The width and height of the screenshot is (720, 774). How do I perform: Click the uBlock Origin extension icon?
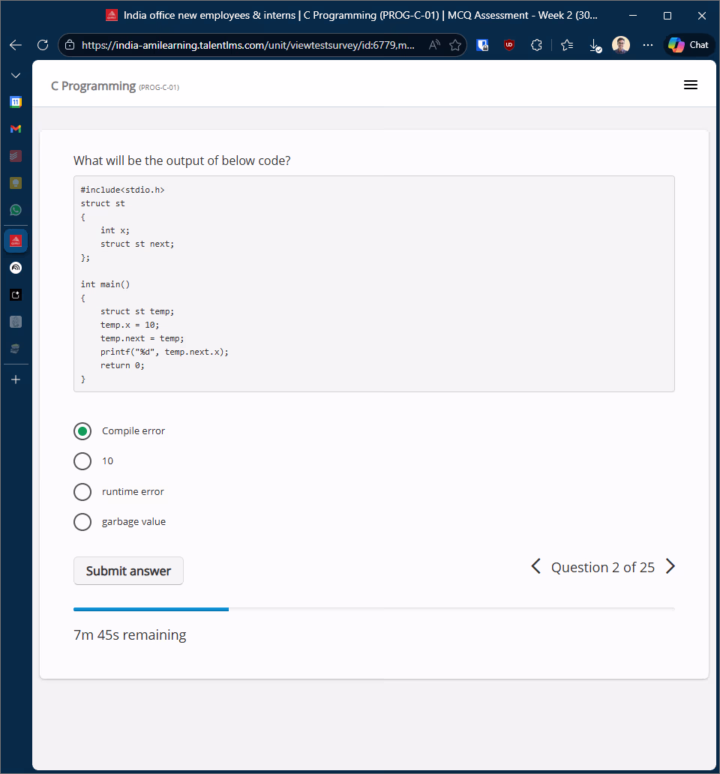(509, 45)
